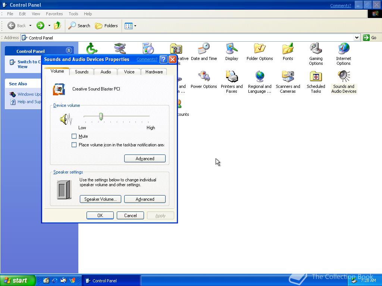Close the Sounds and Audio Devices dialog
Image resolution: width=382 pixels, height=286 pixels.
[172, 59]
